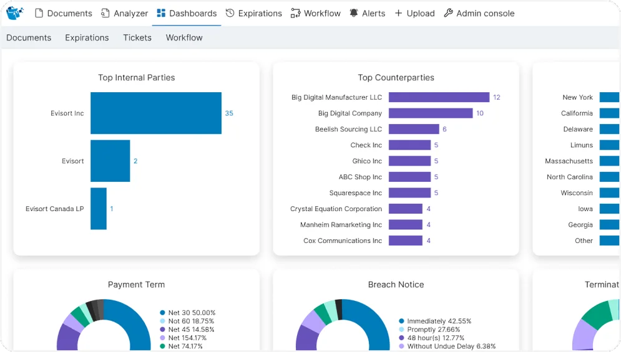Click the Evisort Canada LP bar

click(99, 209)
